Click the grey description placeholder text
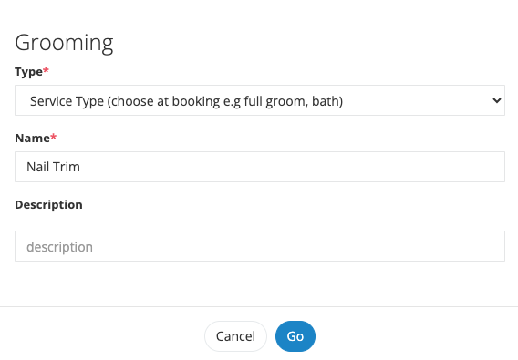Screen dimensions: 518x360 (59, 247)
